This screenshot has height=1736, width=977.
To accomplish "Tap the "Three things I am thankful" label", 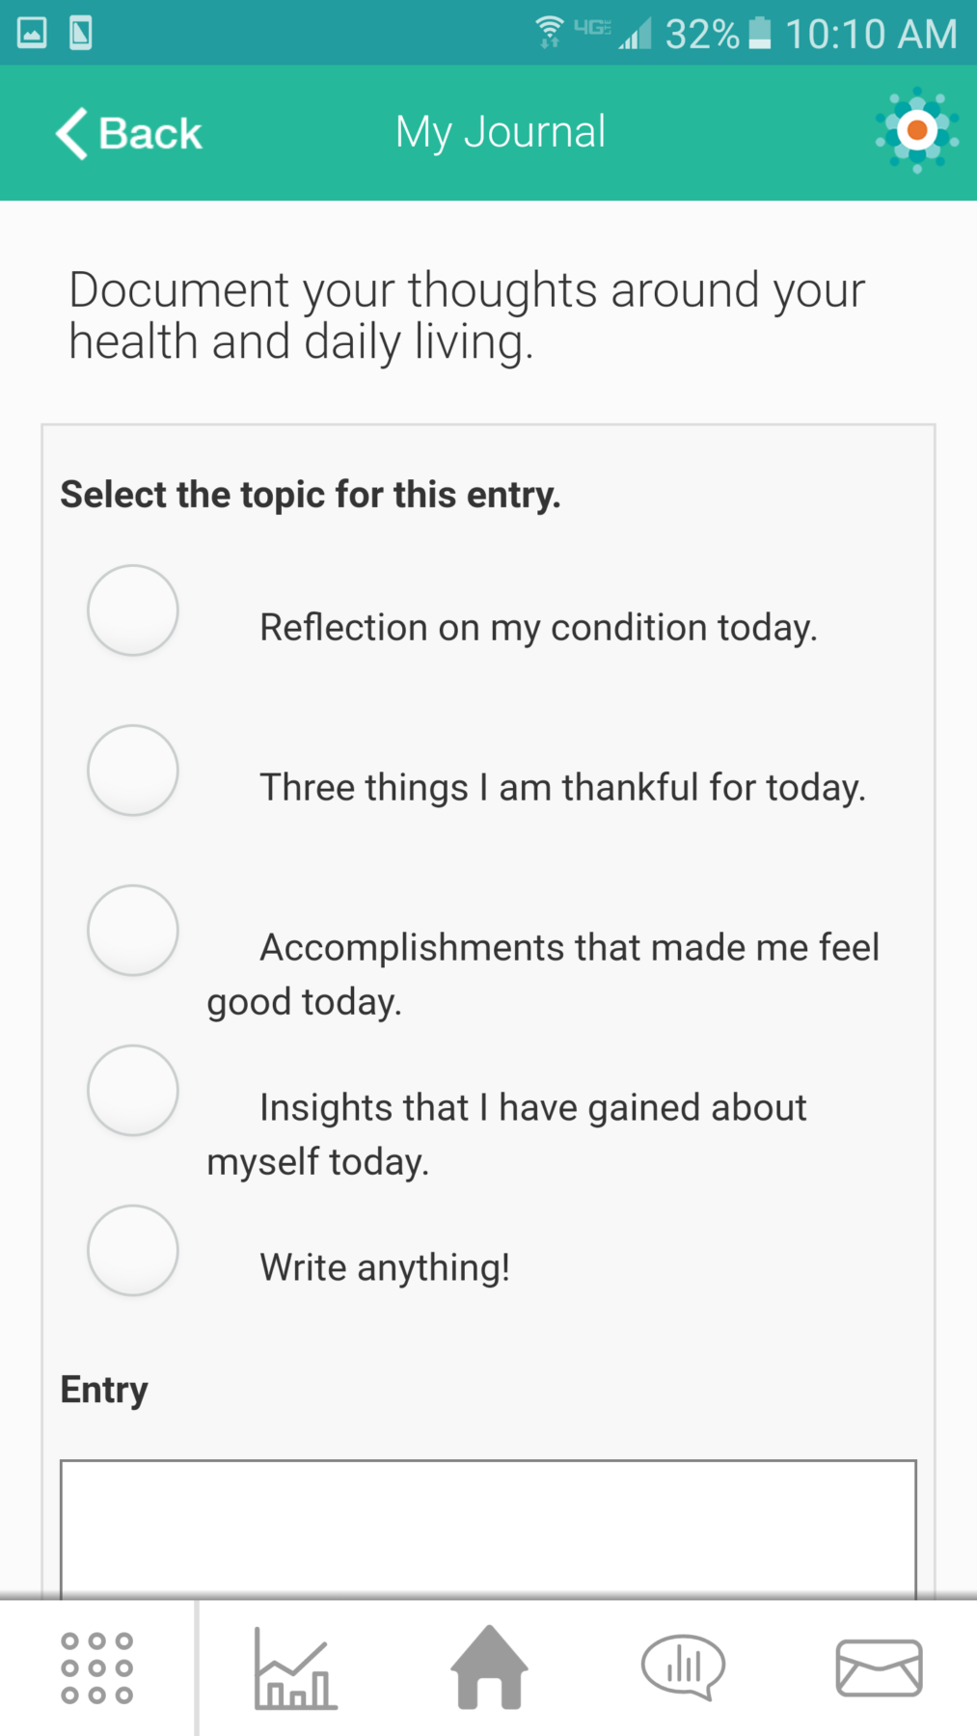I will click(562, 788).
